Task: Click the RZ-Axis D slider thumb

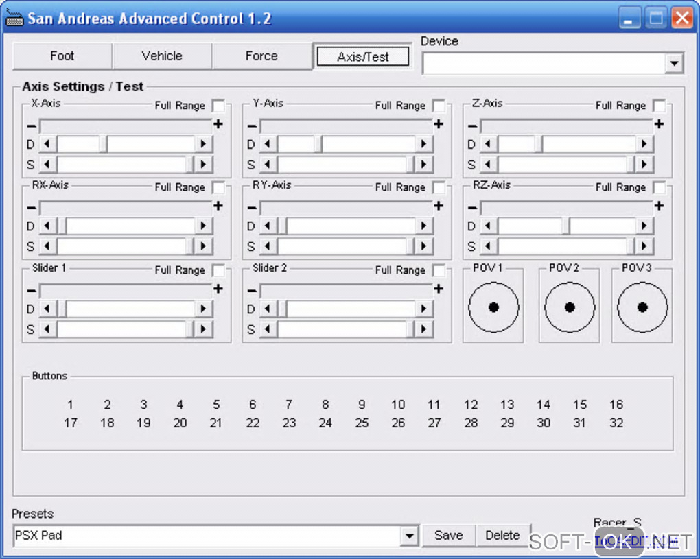Action: [566, 226]
